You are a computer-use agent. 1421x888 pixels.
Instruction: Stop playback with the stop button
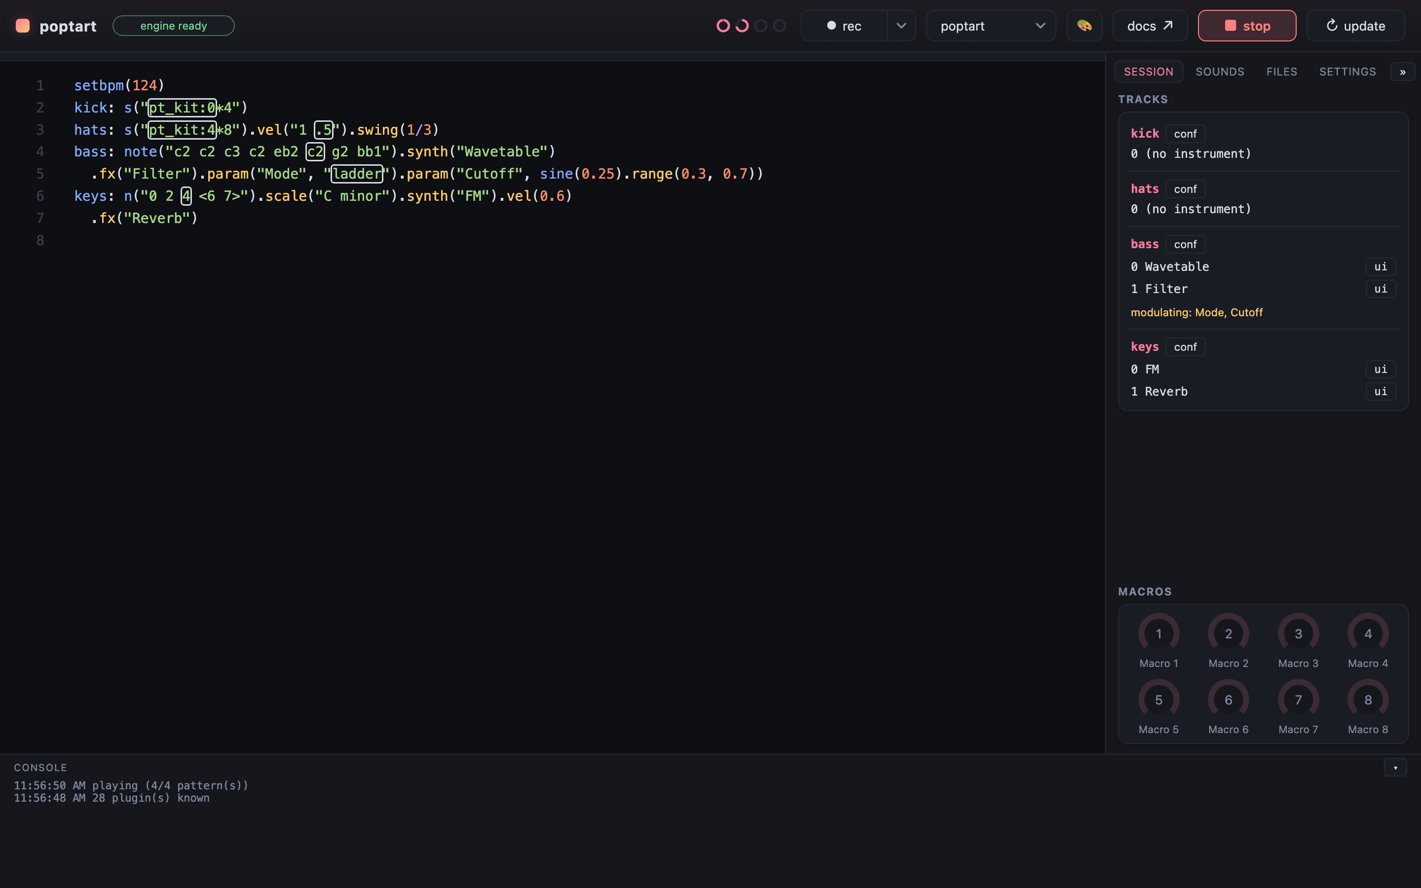1247,26
